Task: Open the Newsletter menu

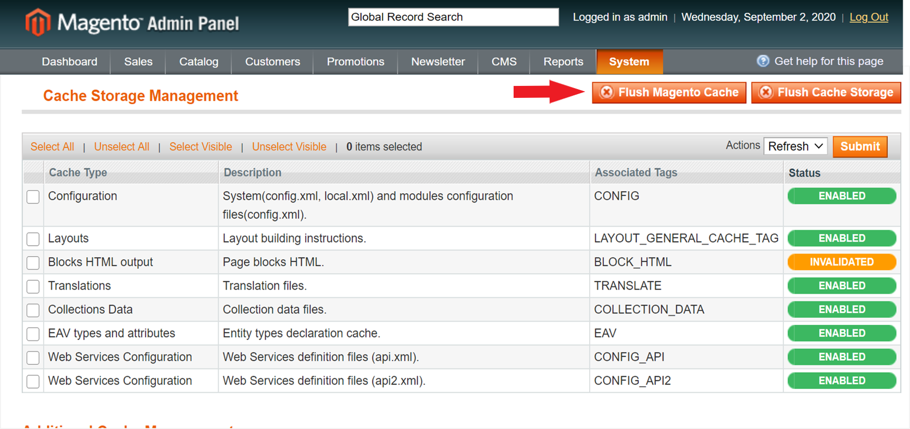Action: [438, 61]
